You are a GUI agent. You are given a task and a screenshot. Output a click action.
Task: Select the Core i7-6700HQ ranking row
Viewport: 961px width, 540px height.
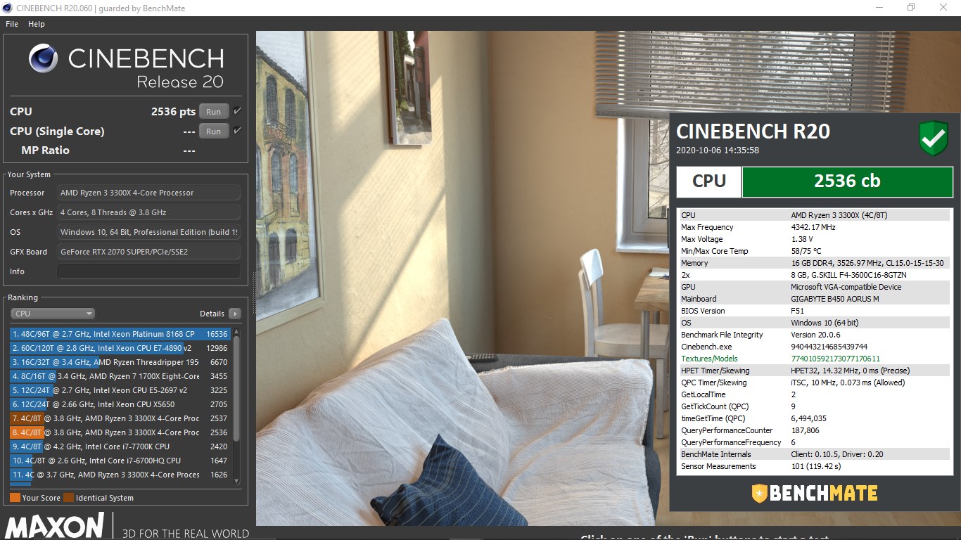121,461
